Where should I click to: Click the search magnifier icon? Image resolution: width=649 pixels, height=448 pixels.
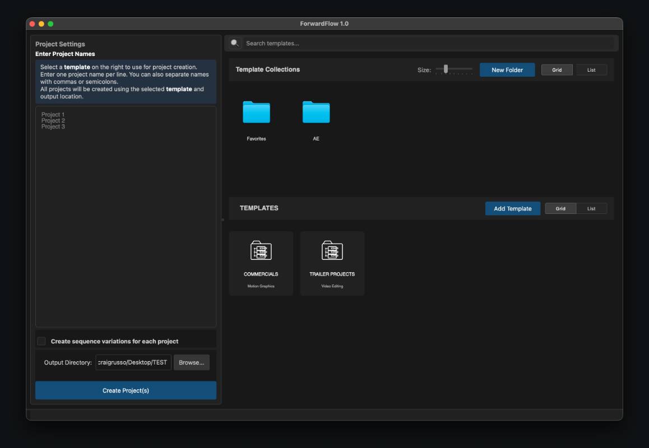click(235, 43)
